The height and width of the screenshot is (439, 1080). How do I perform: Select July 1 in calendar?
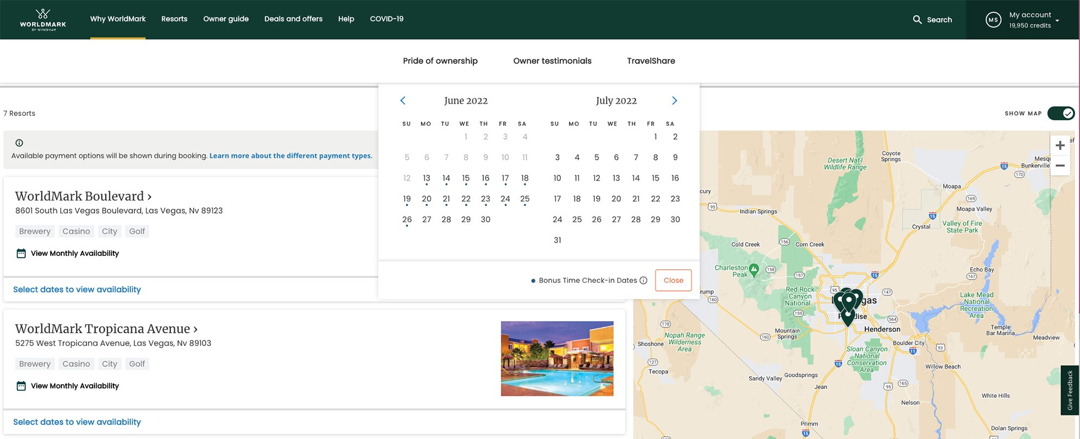pyautogui.click(x=656, y=137)
